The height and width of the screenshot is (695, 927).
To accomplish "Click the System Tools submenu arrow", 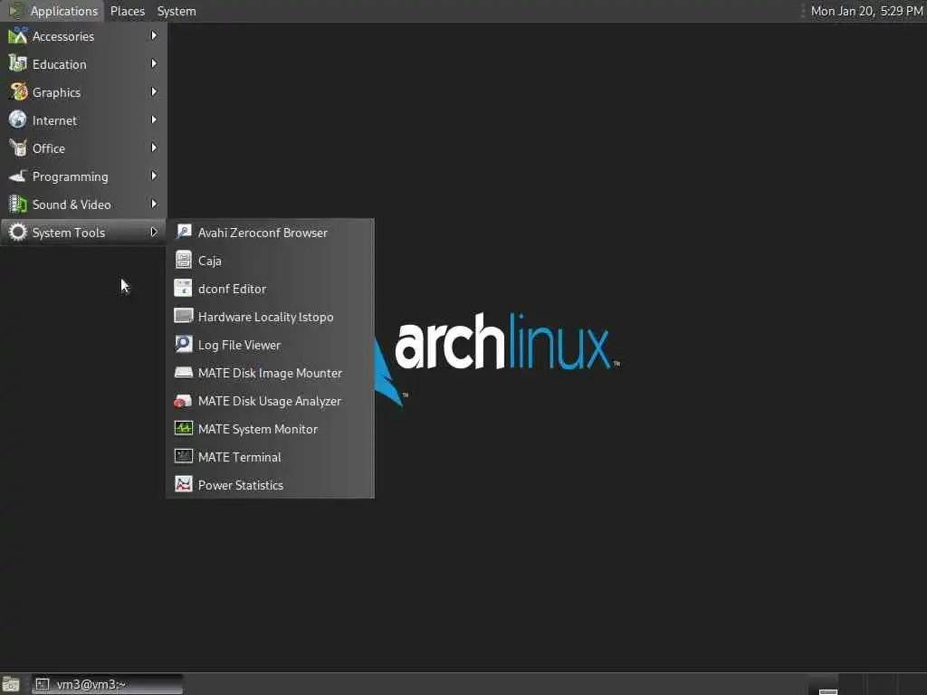I will point(154,232).
